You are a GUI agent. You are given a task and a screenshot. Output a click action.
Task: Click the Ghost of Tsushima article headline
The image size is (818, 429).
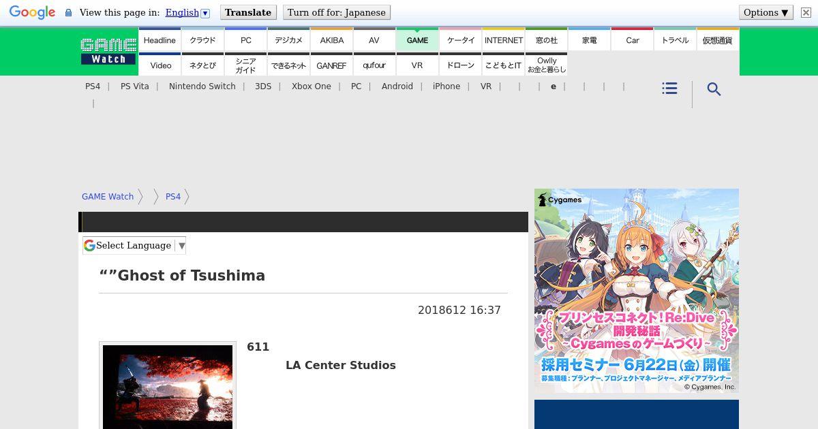coord(182,276)
